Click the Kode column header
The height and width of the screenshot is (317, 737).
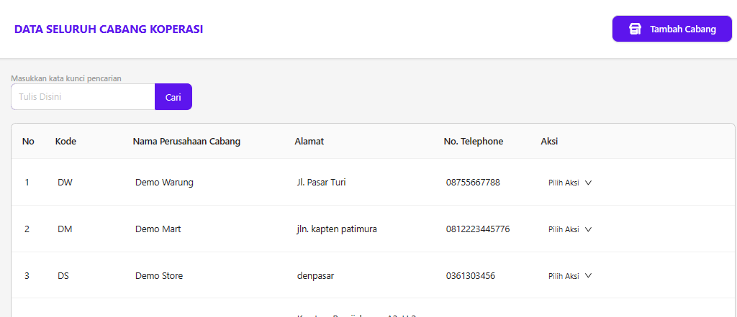[x=65, y=142]
